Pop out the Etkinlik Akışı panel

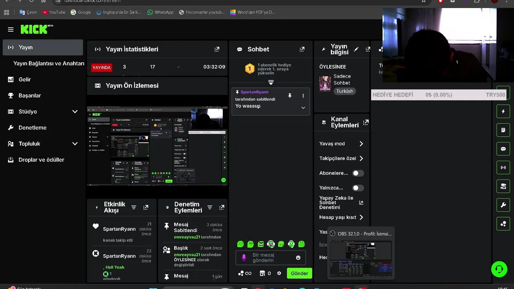(146, 208)
